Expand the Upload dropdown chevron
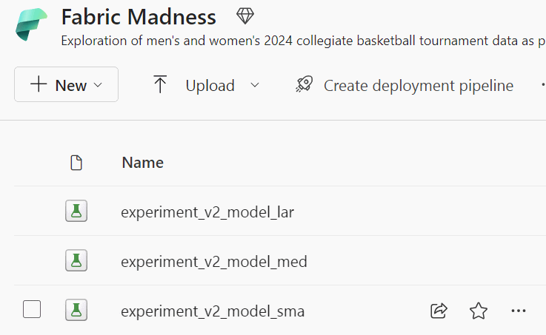Viewport: 546px width, 335px height. click(255, 85)
